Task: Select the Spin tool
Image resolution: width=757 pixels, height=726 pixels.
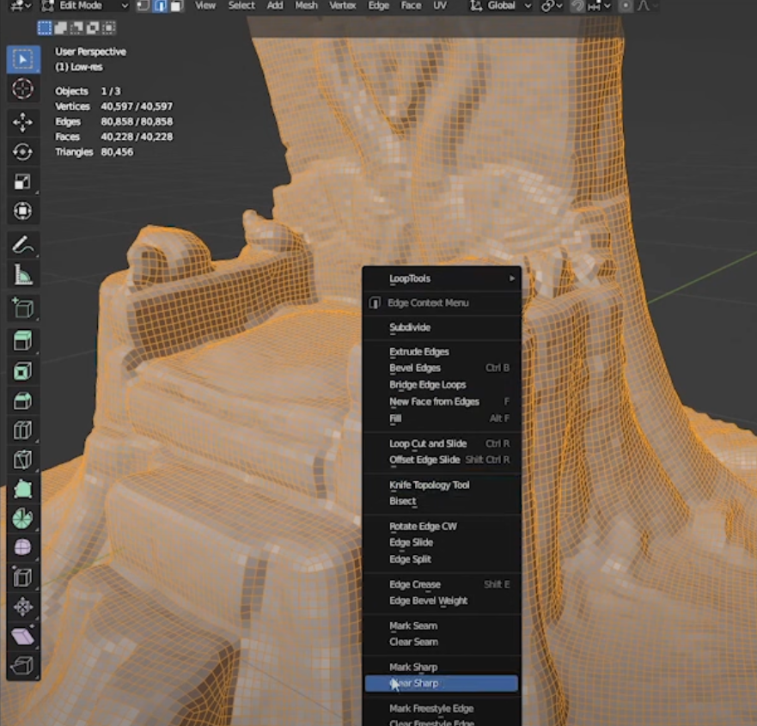Action: click(x=22, y=518)
